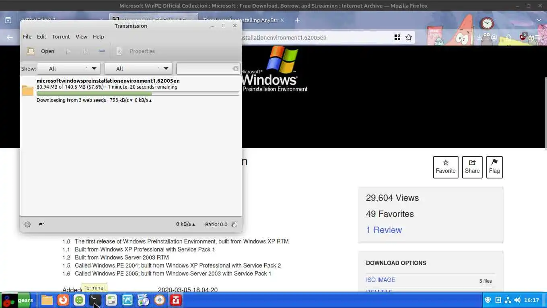Switch to the 'Thank you for installing AnyBurn' tab
The image size is (547, 308).
tap(241, 20)
